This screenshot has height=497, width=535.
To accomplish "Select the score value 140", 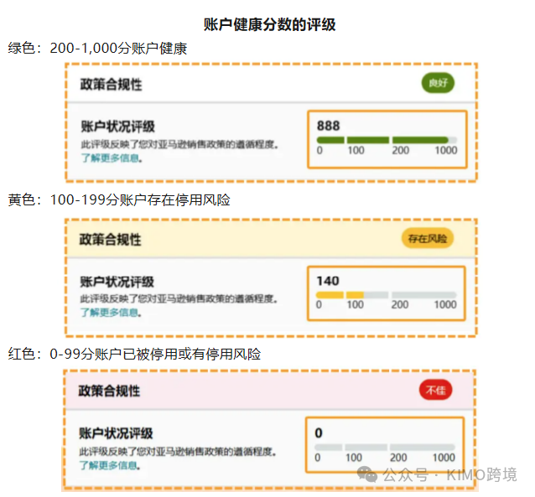I will pyautogui.click(x=328, y=281).
